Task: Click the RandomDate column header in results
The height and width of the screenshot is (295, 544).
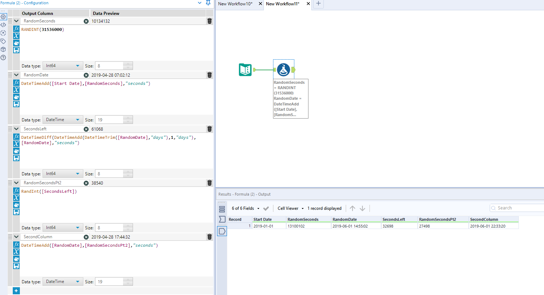Action: (x=345, y=219)
